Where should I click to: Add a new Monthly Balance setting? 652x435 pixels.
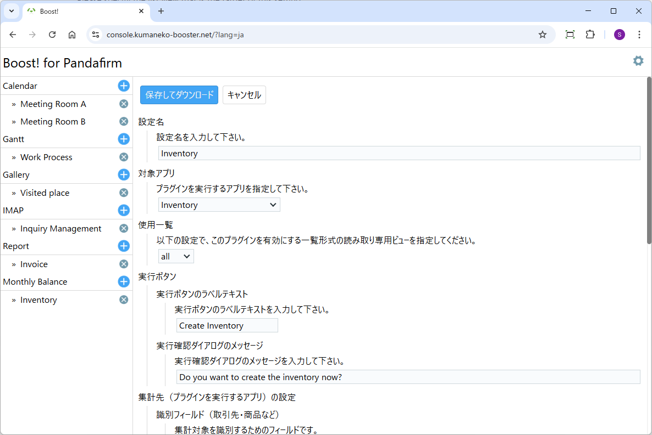click(124, 282)
